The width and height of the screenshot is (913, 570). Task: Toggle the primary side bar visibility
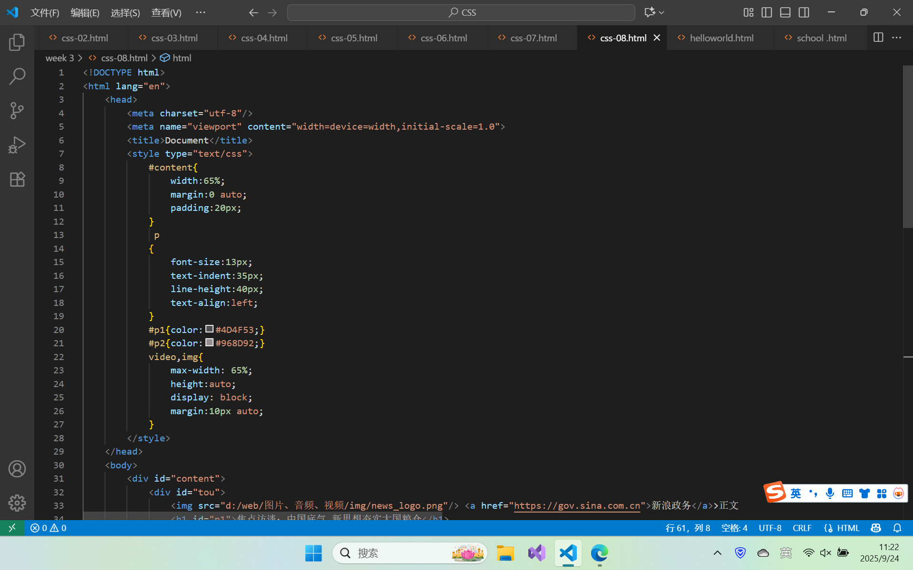pyautogui.click(x=767, y=12)
